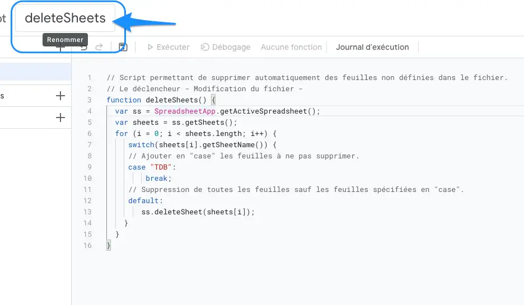Click the redo arrow icon in toolbar
The height and width of the screenshot is (305, 524).
coord(99,47)
